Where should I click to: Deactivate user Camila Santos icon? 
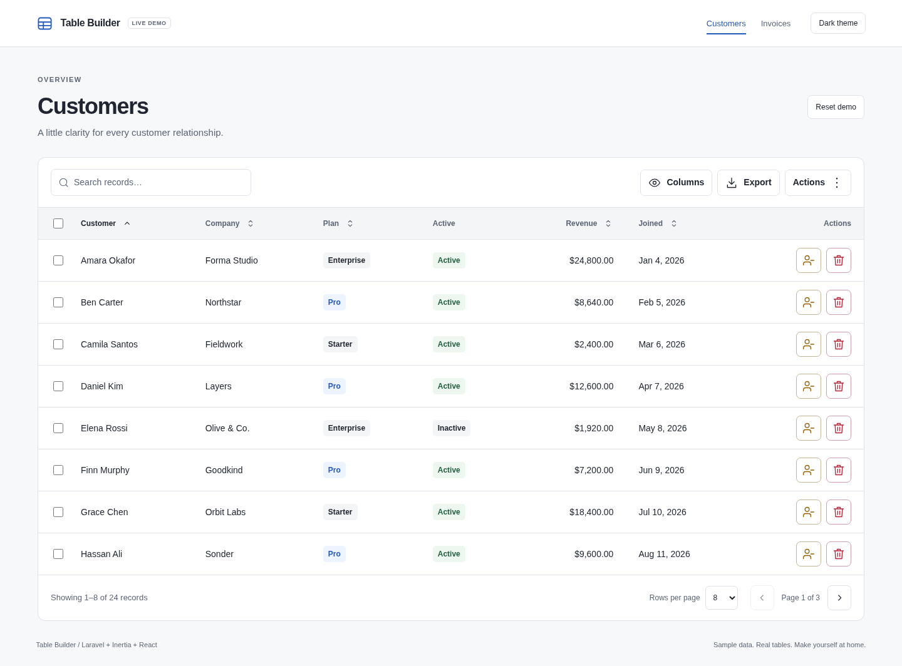click(x=809, y=344)
